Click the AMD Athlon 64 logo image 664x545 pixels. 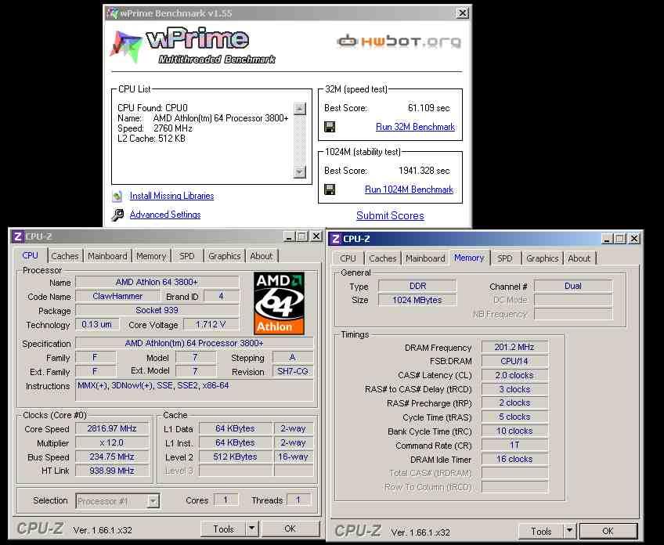pyautogui.click(x=279, y=303)
